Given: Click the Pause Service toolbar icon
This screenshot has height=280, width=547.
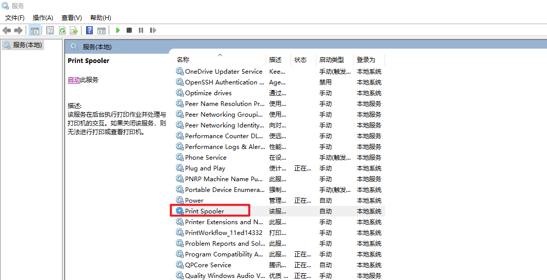Looking at the screenshot, I should [x=141, y=30].
